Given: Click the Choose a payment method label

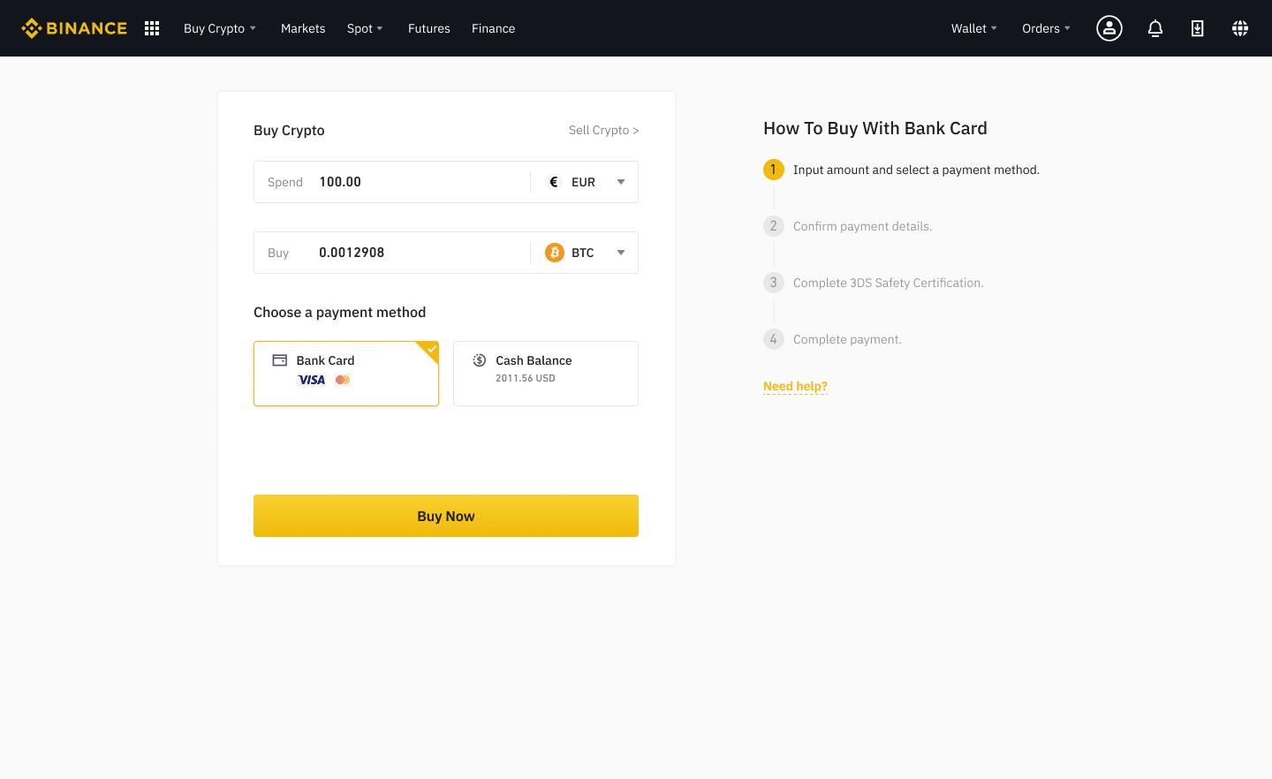Looking at the screenshot, I should click(339, 312).
